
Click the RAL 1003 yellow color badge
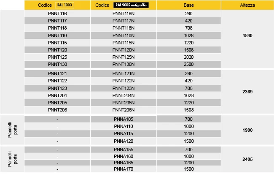(64, 5)
